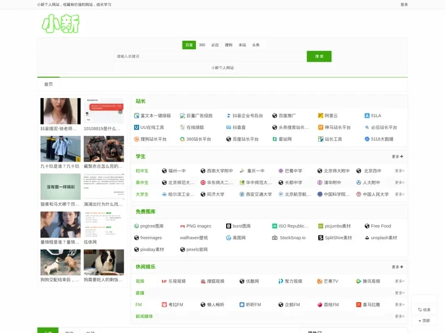The height and width of the screenshot is (333, 445).
Task: Click the 聚力视频 icon
Action: (x=281, y=281)
